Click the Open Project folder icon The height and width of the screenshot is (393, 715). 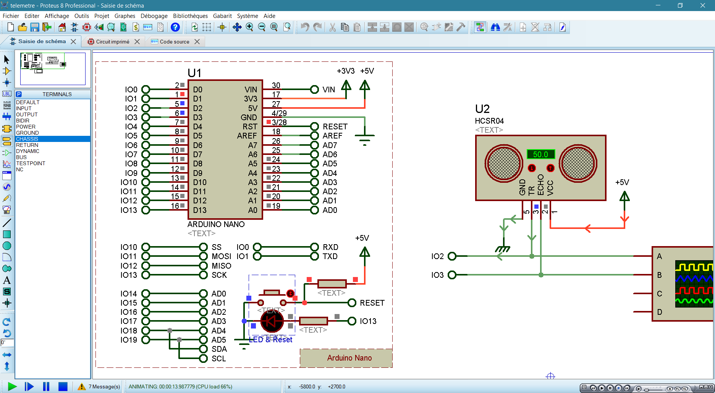coord(23,27)
